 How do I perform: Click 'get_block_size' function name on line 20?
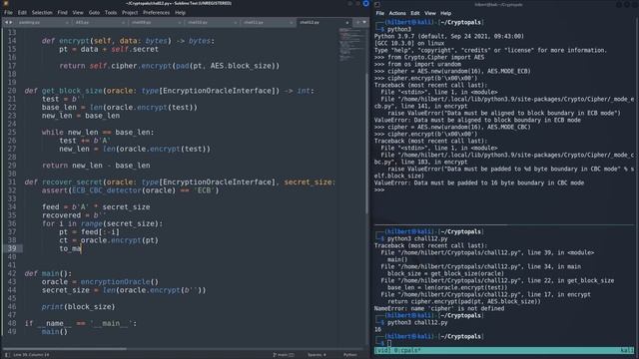[72, 91]
